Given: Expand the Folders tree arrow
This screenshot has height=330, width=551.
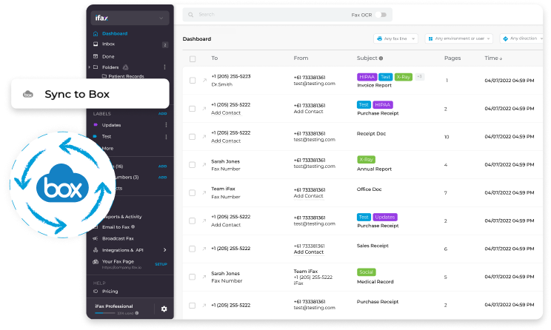Looking at the screenshot, I should pos(90,67).
